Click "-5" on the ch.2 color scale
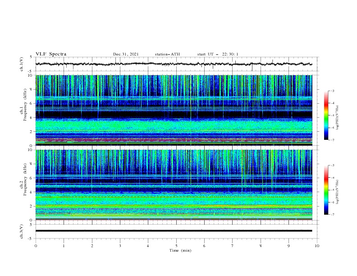 pos(332,190)
